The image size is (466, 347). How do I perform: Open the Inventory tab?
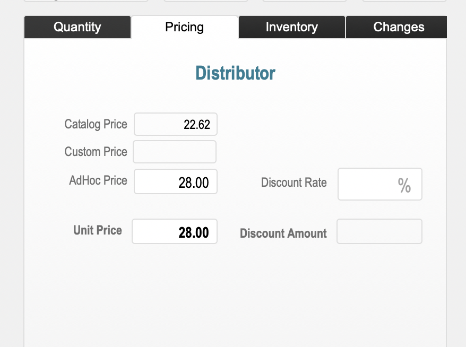[291, 27]
